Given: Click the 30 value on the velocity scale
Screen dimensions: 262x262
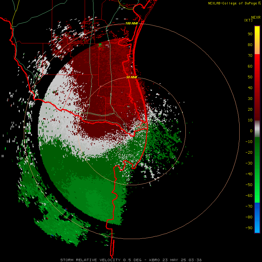Looking at the screenshot, I should (250, 99).
